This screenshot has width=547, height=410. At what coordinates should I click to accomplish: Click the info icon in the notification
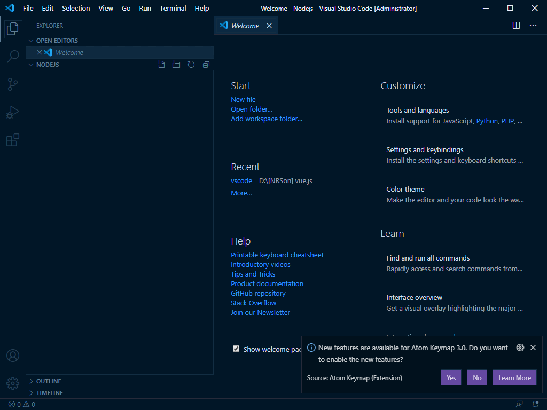tap(311, 348)
